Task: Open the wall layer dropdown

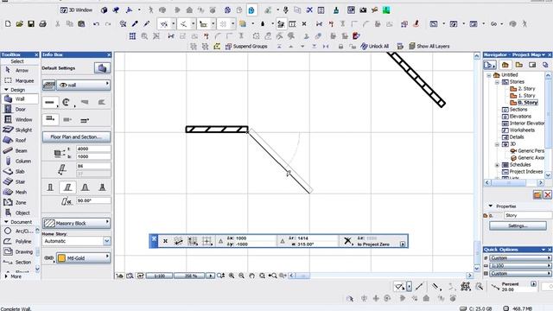Action: 84,85
